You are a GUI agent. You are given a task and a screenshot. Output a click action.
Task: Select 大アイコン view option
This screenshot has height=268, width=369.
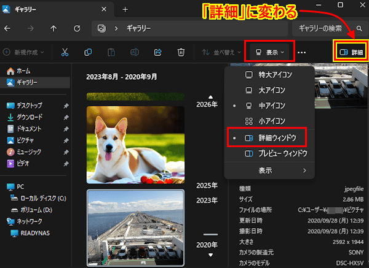tap(269, 90)
